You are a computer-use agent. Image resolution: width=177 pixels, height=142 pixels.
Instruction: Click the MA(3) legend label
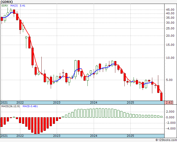tap(14, 6)
